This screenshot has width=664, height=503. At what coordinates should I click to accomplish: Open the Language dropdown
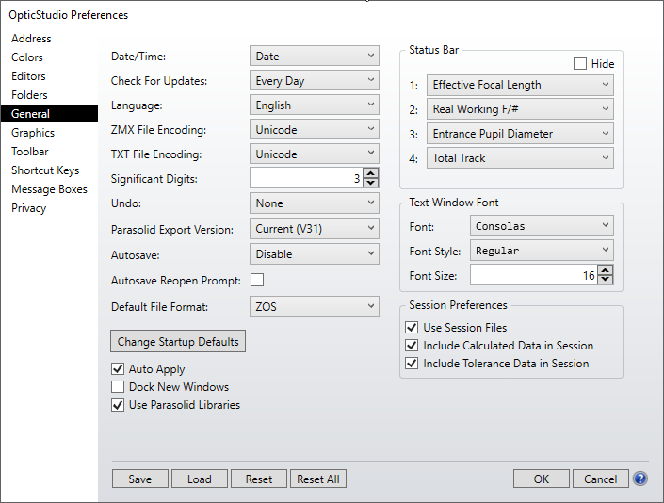[314, 105]
